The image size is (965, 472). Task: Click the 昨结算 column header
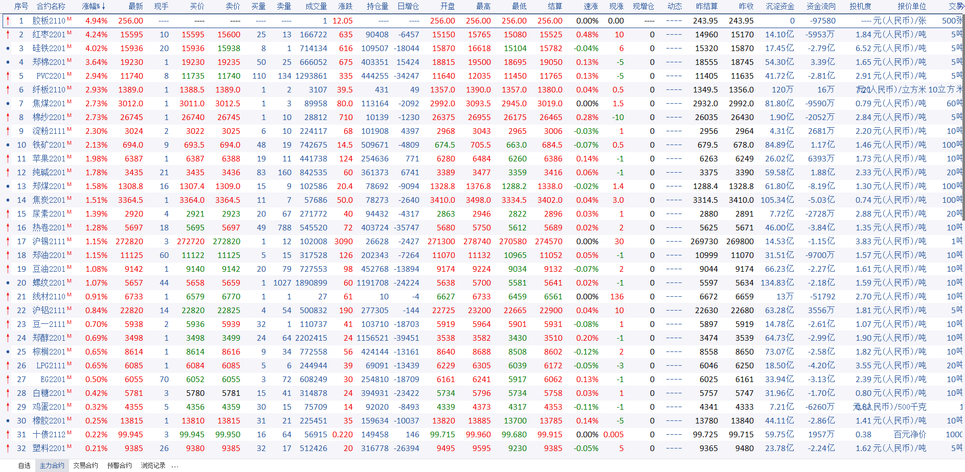[x=707, y=7]
